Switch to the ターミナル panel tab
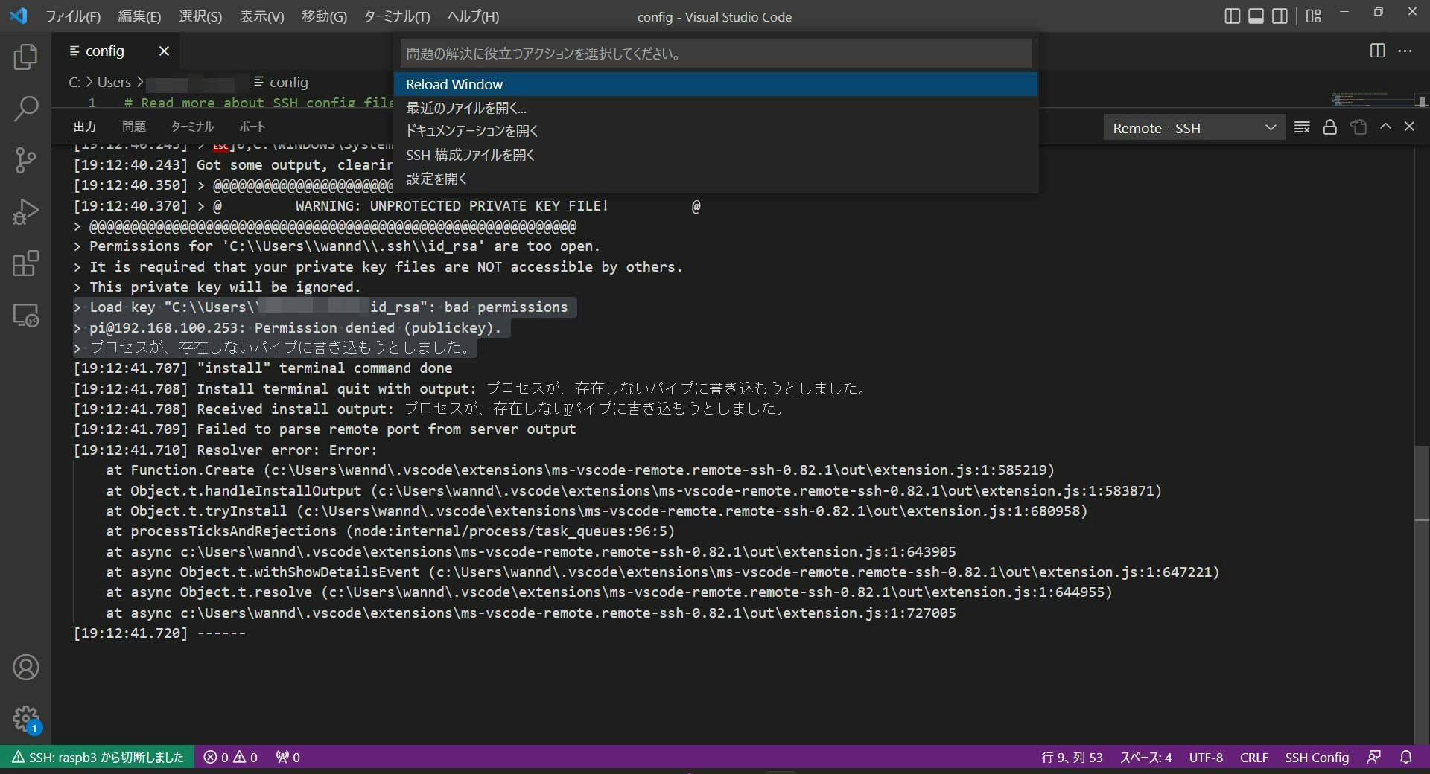Viewport: 1430px width, 774px height. click(x=193, y=127)
